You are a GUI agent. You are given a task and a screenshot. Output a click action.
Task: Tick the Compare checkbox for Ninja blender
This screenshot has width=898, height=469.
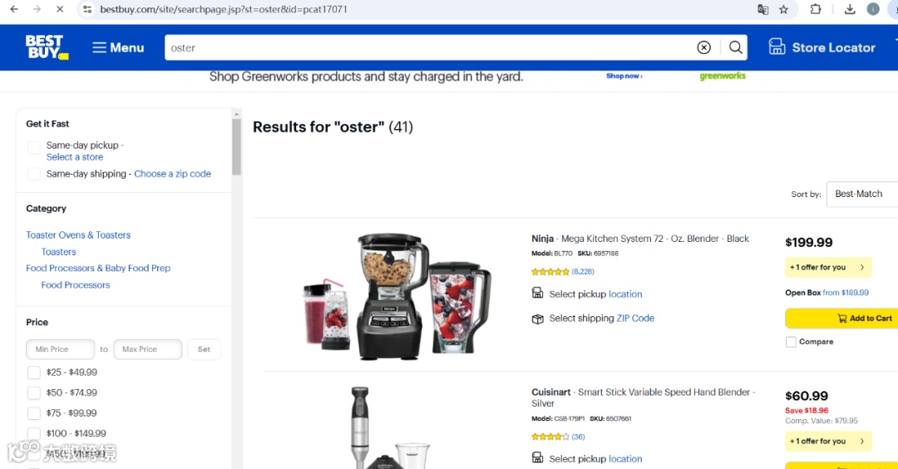[791, 342]
